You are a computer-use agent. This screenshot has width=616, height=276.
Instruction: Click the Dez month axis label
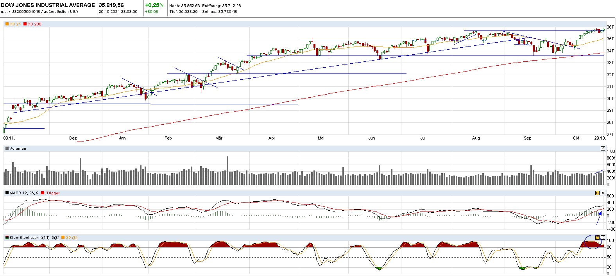click(73, 138)
